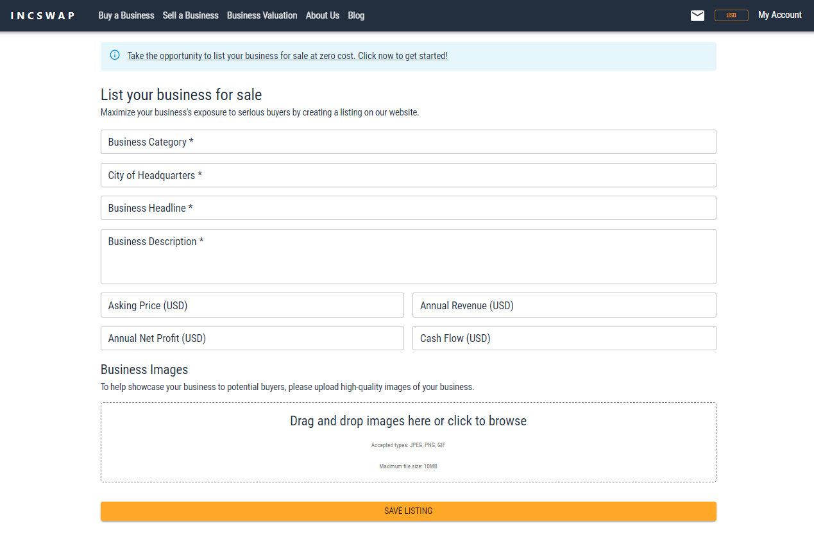Click the drag and drop image upload area
814x544 pixels.
click(x=408, y=442)
